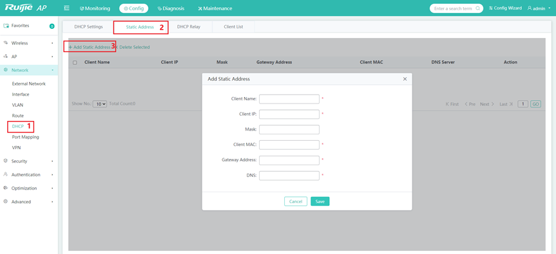Click the Optimization icon
Screen dimensions: 556x254
(x=5, y=188)
